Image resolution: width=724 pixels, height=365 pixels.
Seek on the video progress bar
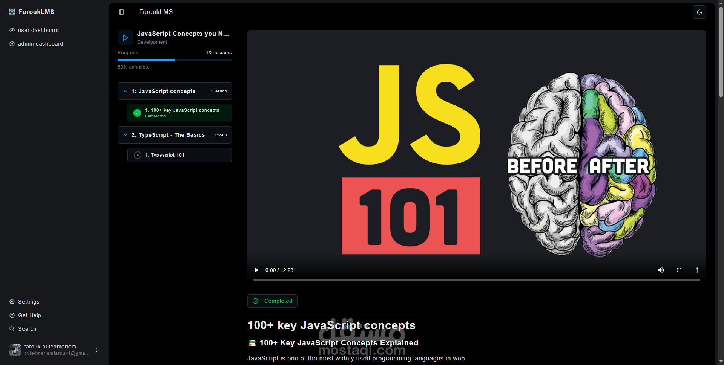[x=477, y=280]
